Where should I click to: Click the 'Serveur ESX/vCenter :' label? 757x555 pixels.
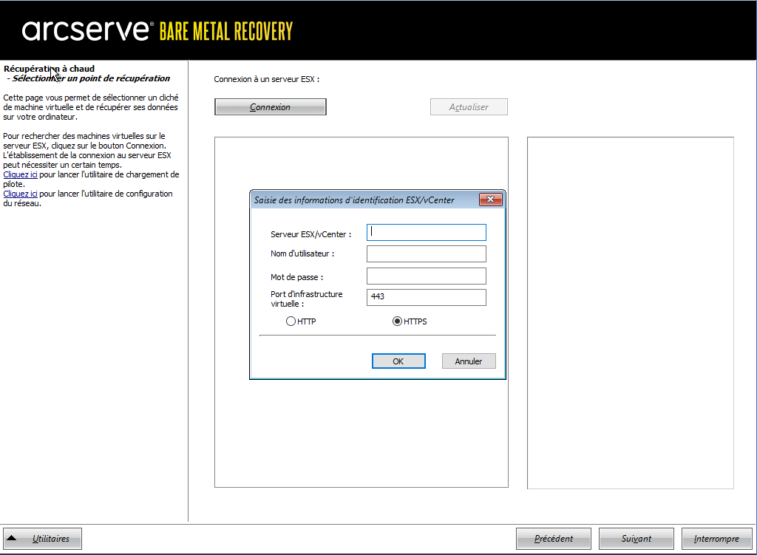click(x=311, y=234)
